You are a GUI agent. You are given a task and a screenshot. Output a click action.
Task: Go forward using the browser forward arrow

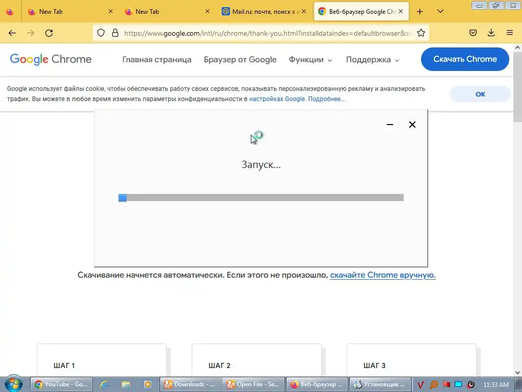click(31, 33)
